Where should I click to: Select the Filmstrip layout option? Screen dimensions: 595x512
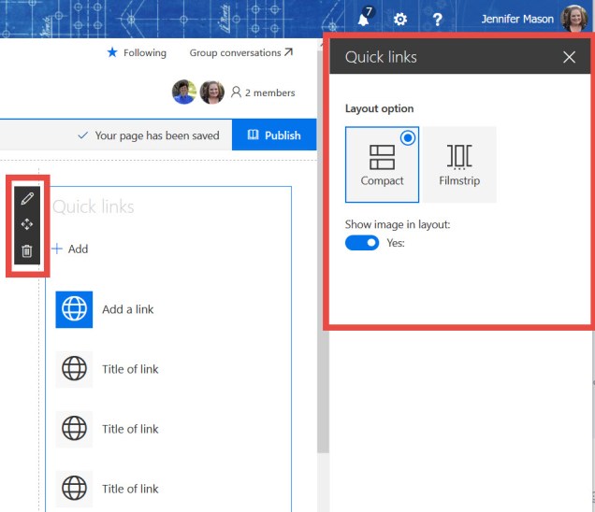pyautogui.click(x=459, y=164)
